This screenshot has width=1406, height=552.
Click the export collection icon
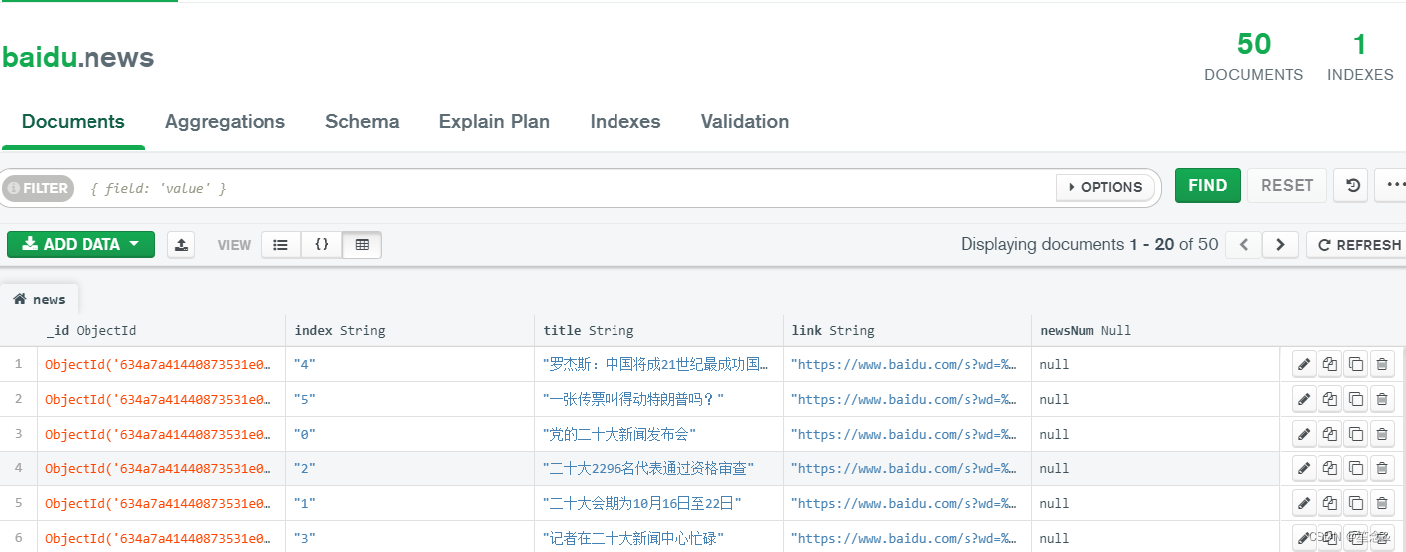coord(181,244)
